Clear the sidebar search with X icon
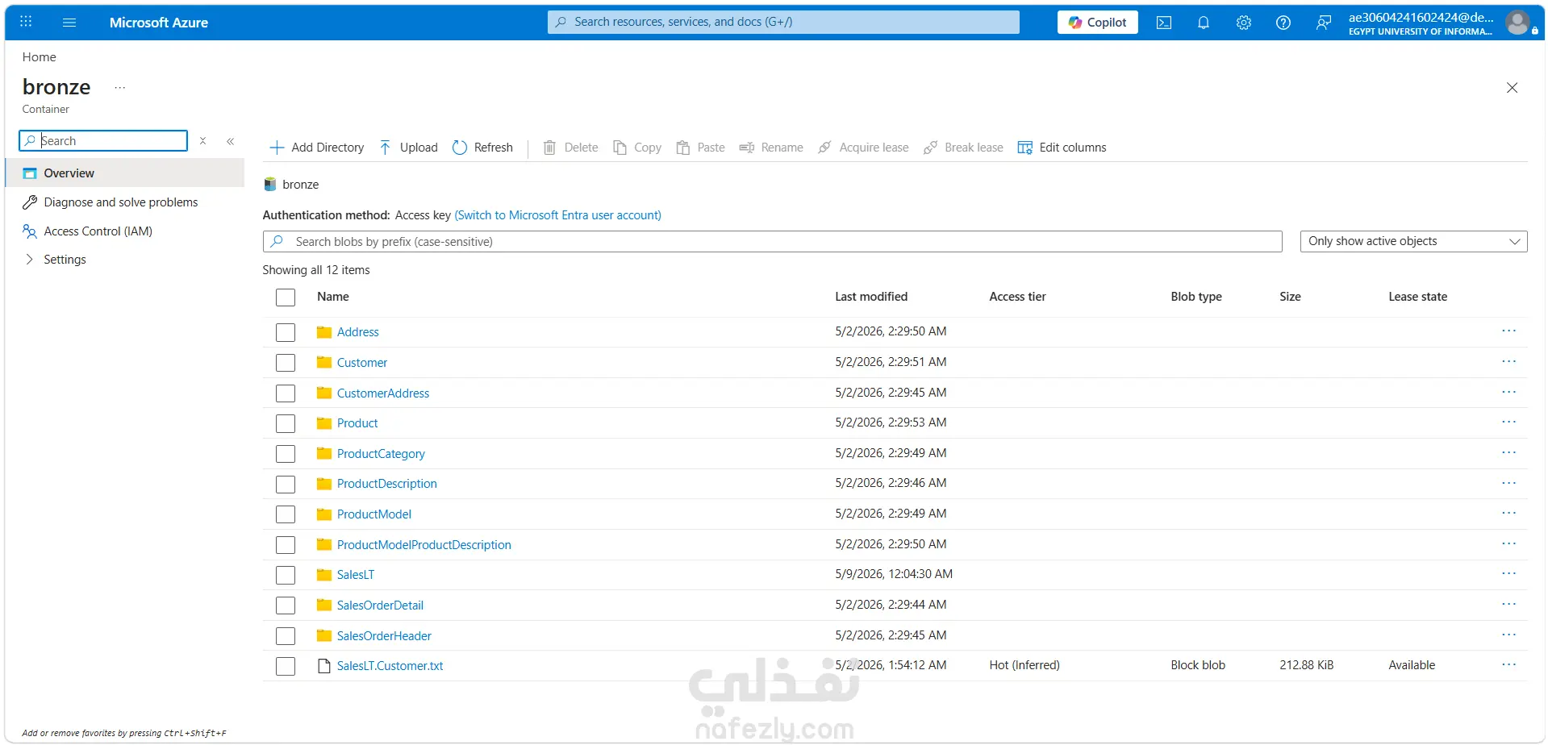Screen dimensions: 1548x745 click(x=203, y=140)
